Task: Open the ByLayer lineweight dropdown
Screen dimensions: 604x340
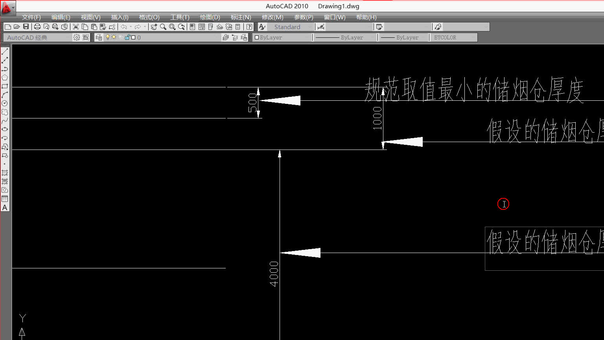Action: 403,37
